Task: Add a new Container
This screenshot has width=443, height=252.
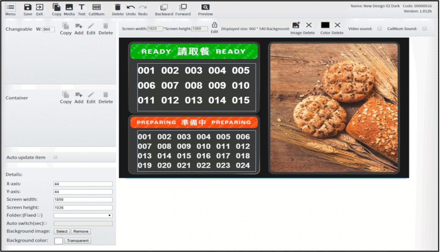Action: 79,98
